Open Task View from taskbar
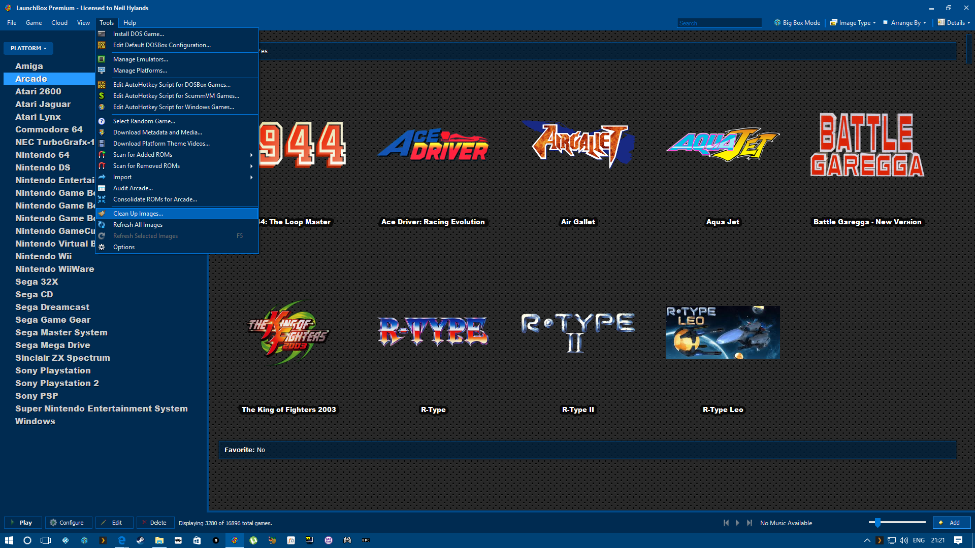Viewport: 975px width, 548px height. coord(46,540)
